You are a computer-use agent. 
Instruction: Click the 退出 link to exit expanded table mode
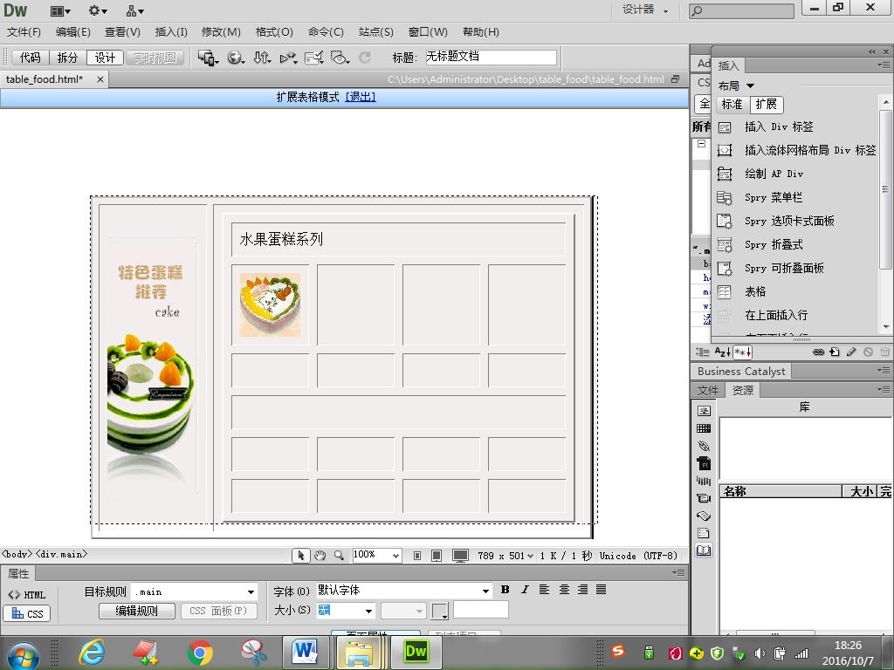pos(361,98)
